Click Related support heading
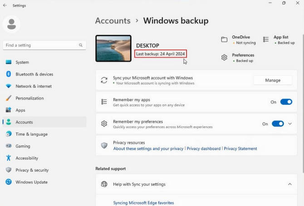Image resolution: width=304 pixels, height=206 pixels. 111,168
